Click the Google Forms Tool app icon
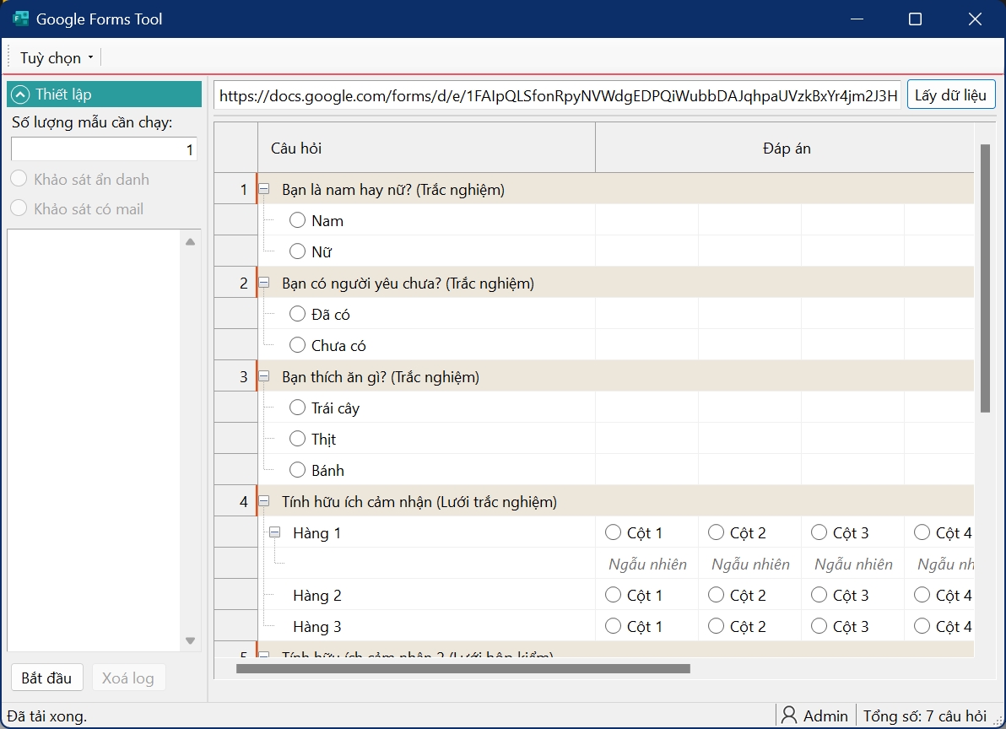 tap(20, 19)
